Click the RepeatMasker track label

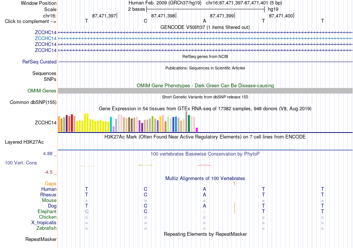(x=41, y=239)
